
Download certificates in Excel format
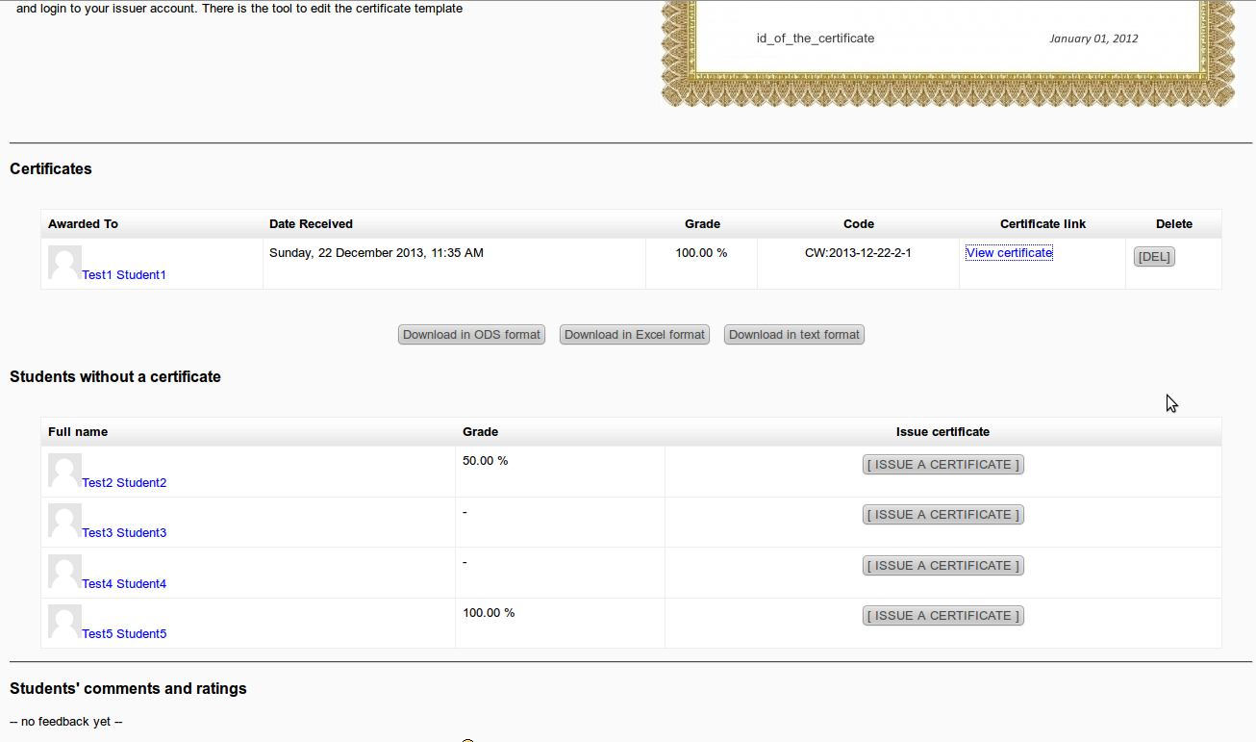click(x=635, y=335)
